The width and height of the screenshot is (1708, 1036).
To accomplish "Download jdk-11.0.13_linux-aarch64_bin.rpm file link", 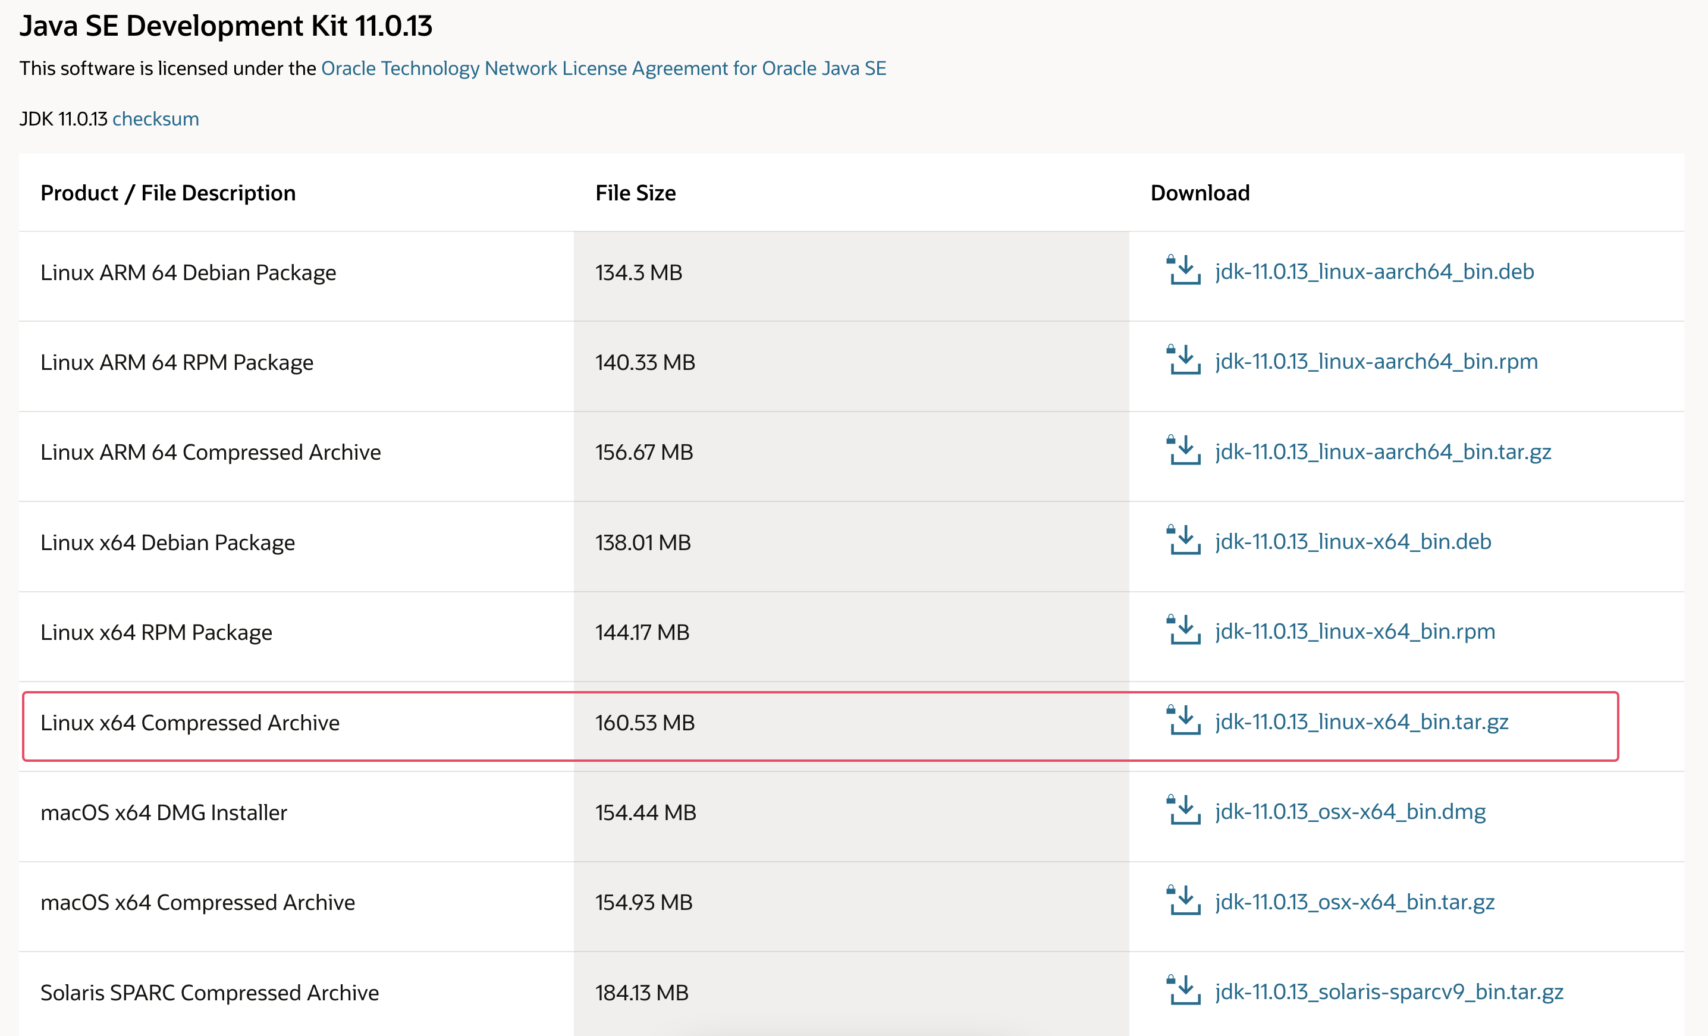I will pos(1376,362).
